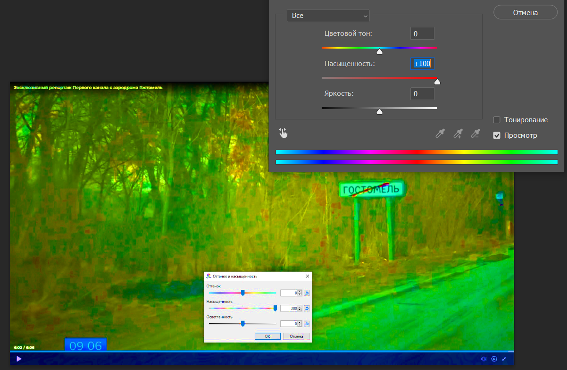
Task: Close the Оттенок и насыщенность dialog
Action: coord(308,276)
